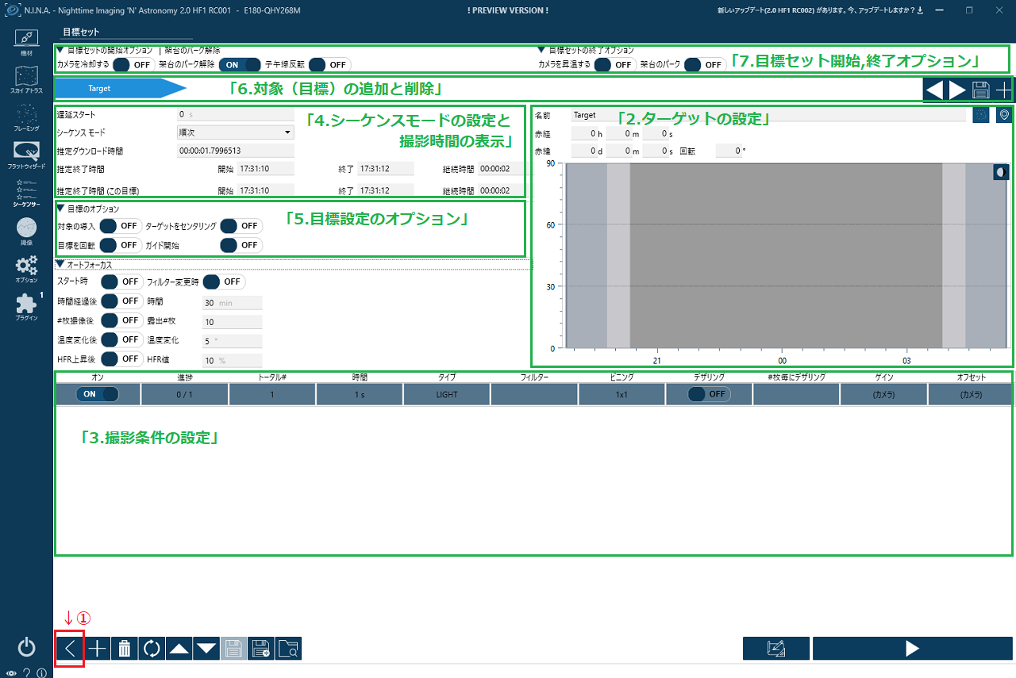Click the folder with magnifier open icon

pos(287,649)
